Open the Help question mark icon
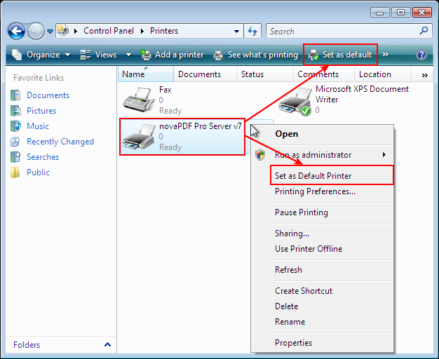 tap(421, 55)
